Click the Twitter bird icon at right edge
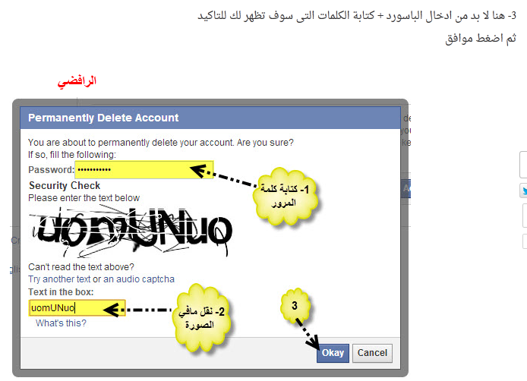Image resolution: width=527 pixels, height=381 pixels. coord(524,190)
